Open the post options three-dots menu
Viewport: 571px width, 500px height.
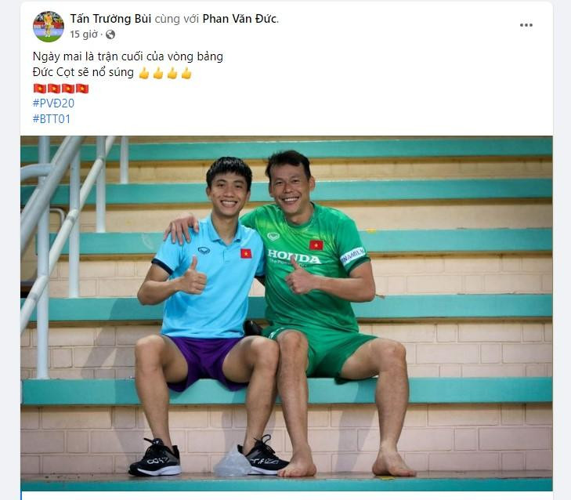(526, 25)
